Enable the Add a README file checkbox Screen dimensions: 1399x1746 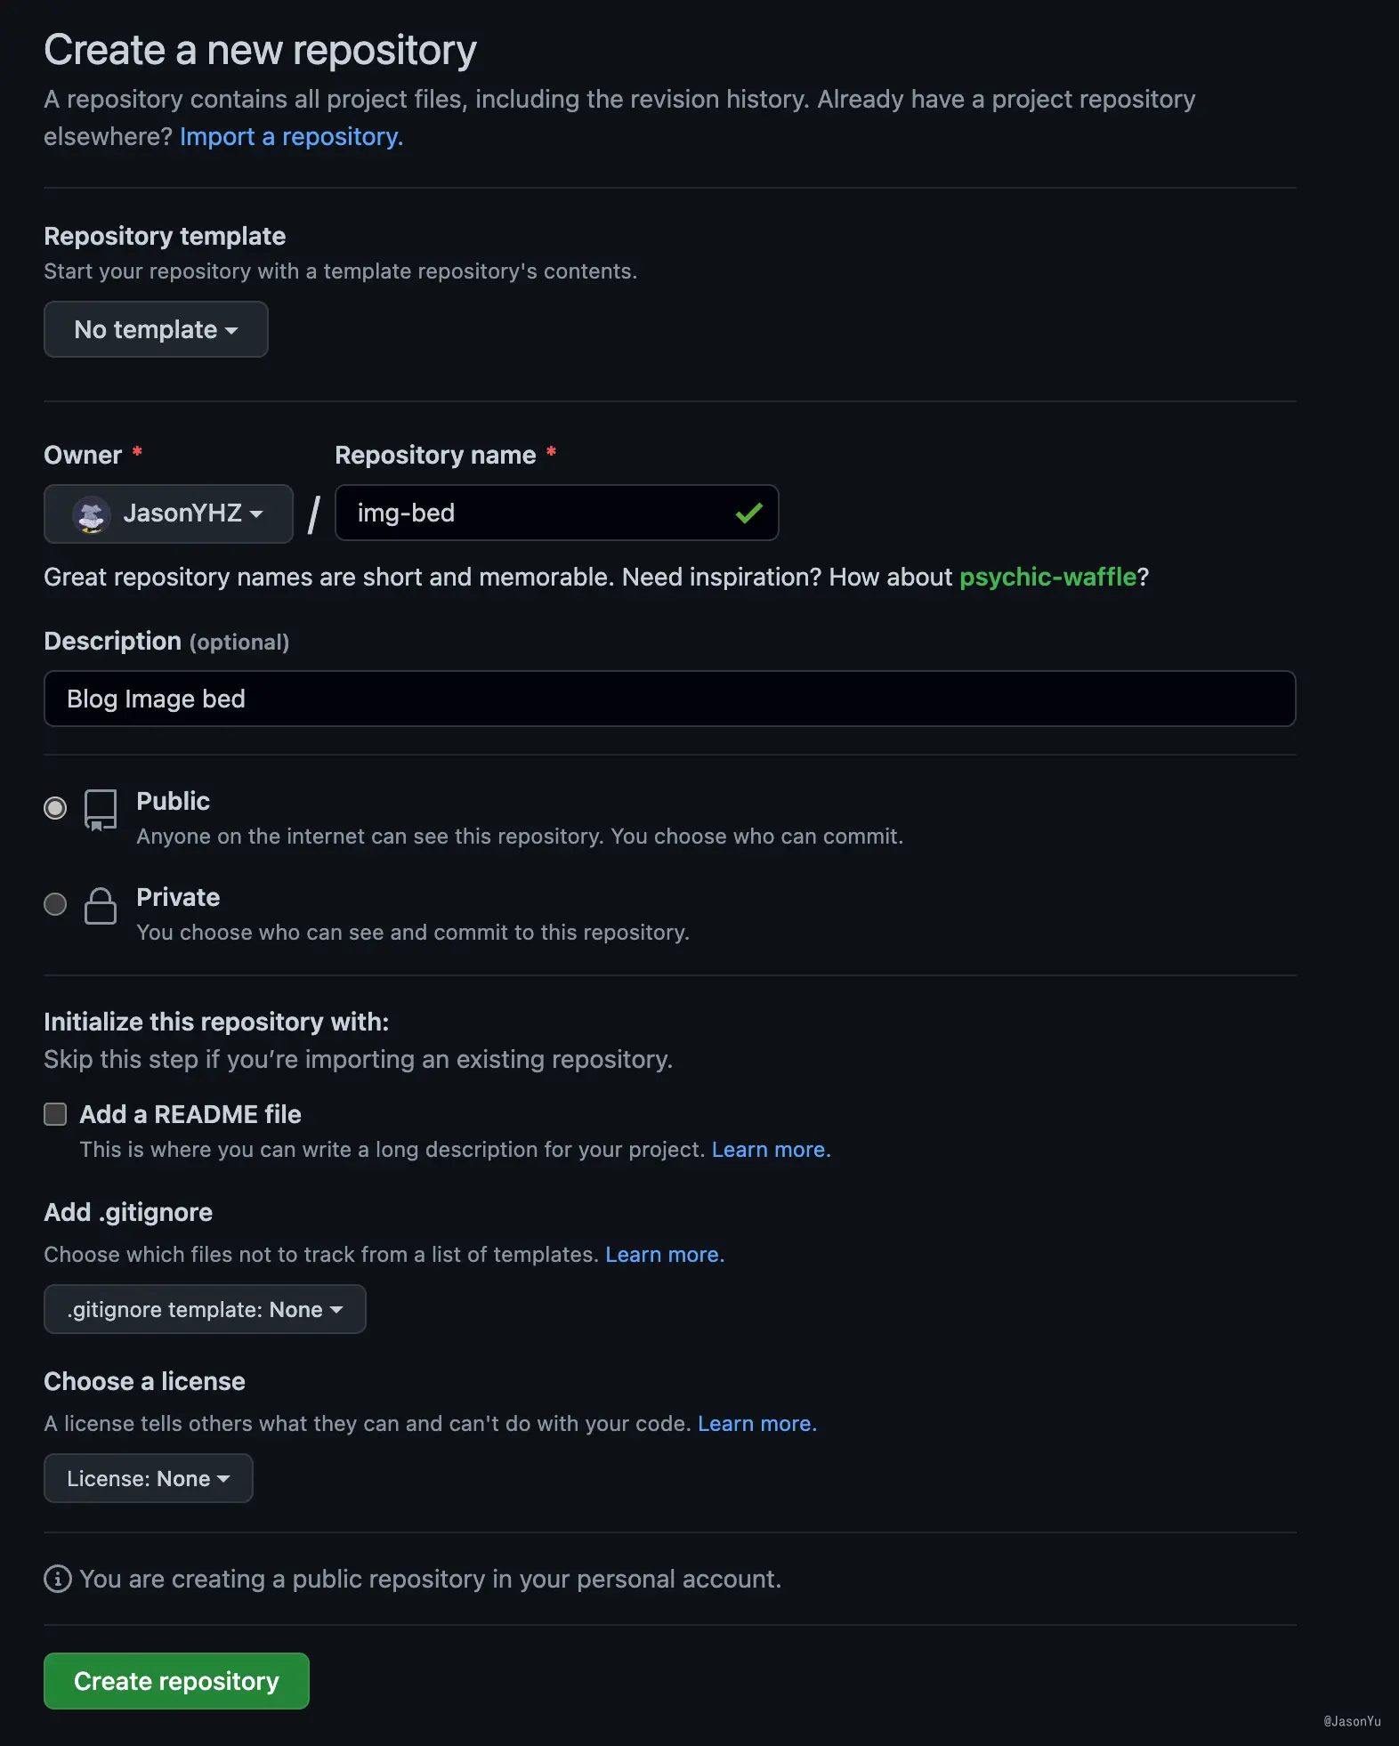(x=55, y=1114)
